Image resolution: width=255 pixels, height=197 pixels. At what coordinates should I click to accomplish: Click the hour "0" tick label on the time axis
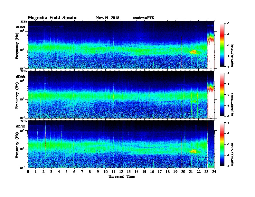[x=28, y=172]
